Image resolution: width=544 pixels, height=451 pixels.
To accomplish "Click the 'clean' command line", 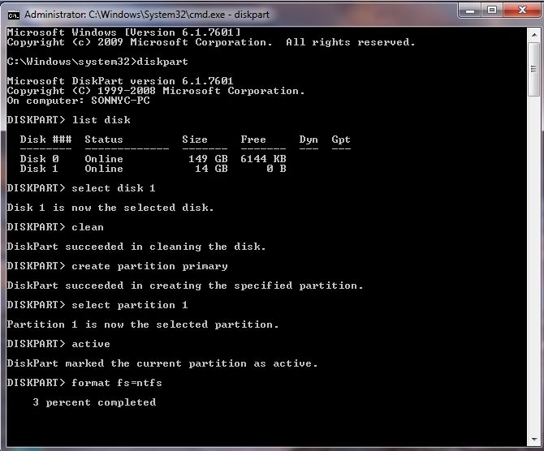I will point(55,227).
